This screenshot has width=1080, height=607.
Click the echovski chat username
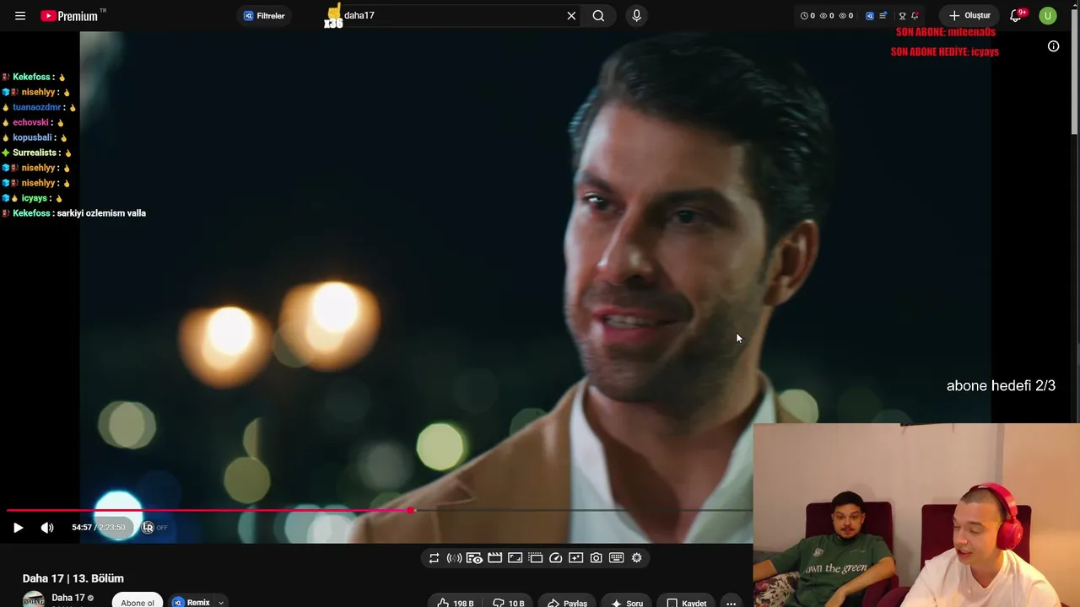pos(30,122)
